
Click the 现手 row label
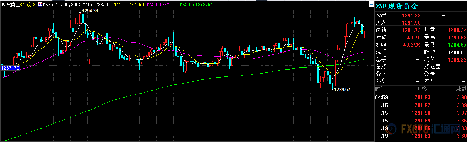[x=381, y=51]
